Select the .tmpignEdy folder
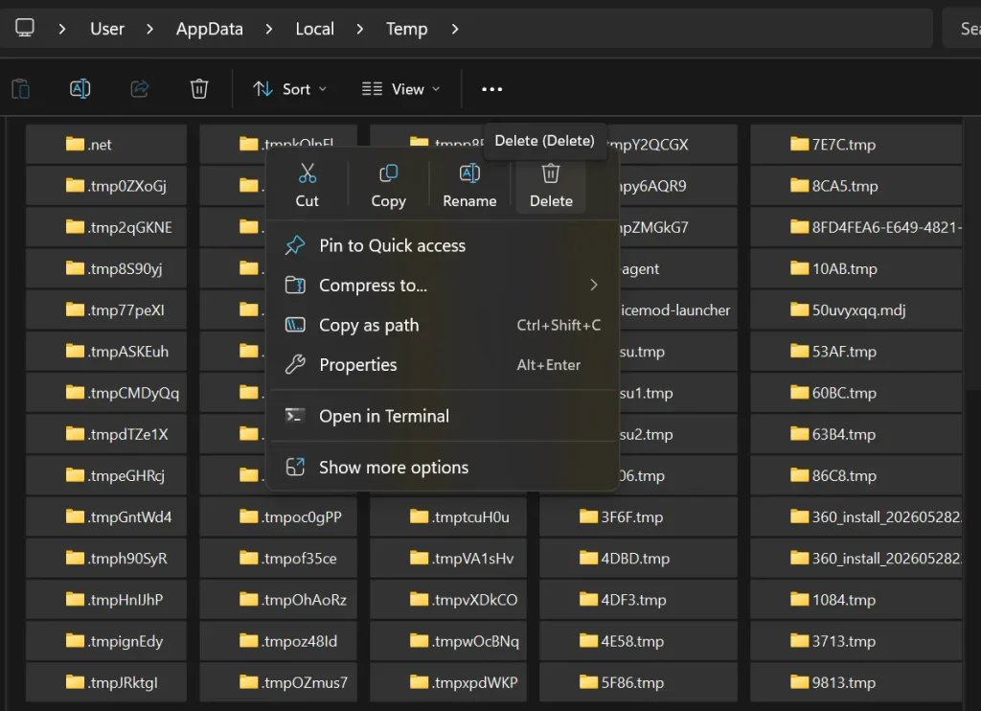This screenshot has width=981, height=711. pyautogui.click(x=106, y=641)
